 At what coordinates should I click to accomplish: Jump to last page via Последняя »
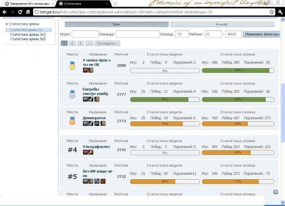coord(107,43)
